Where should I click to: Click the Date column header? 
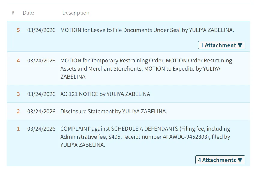click(28, 13)
